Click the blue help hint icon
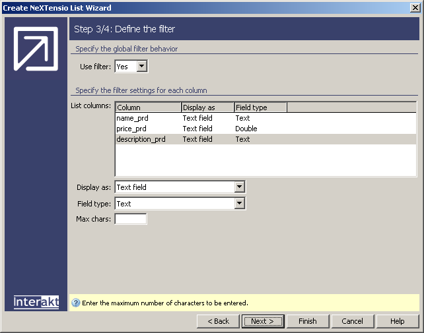The image size is (424, 333). click(x=75, y=303)
